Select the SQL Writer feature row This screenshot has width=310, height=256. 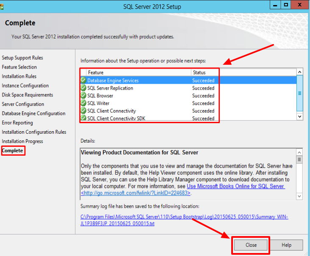tap(188, 103)
